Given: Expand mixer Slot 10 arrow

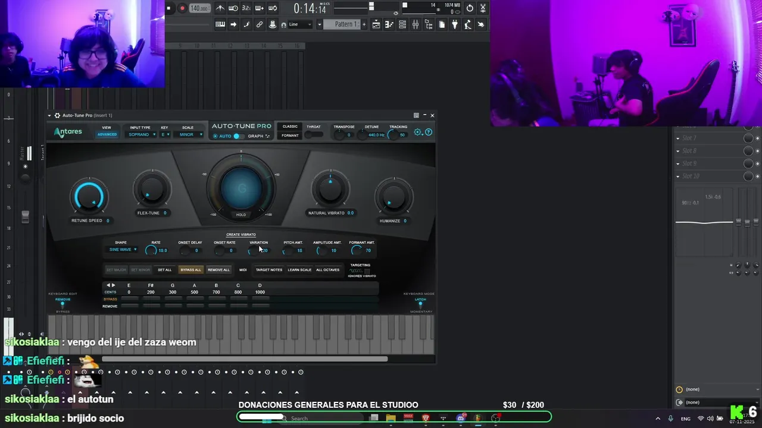Looking at the screenshot, I should coord(677,176).
